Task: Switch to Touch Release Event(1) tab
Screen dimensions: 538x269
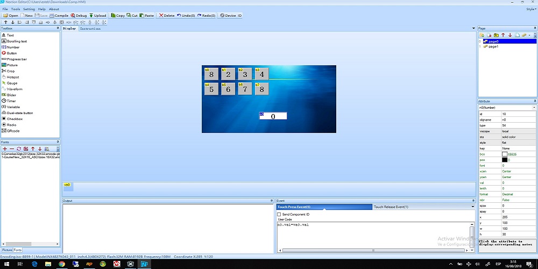Action: [391, 207]
